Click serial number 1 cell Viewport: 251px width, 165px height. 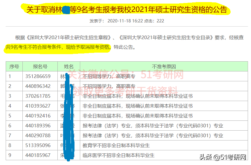[14, 77]
